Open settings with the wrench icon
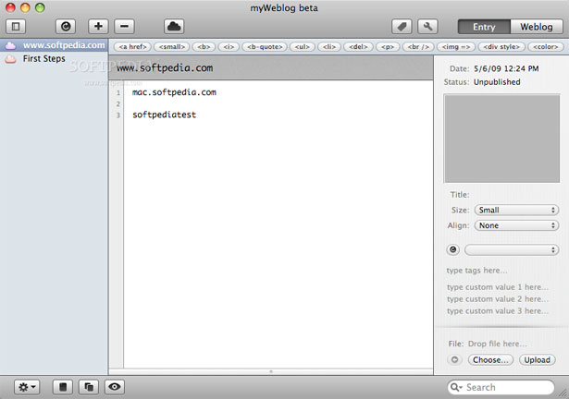Viewport: 569px width, 399px height. 427,27
